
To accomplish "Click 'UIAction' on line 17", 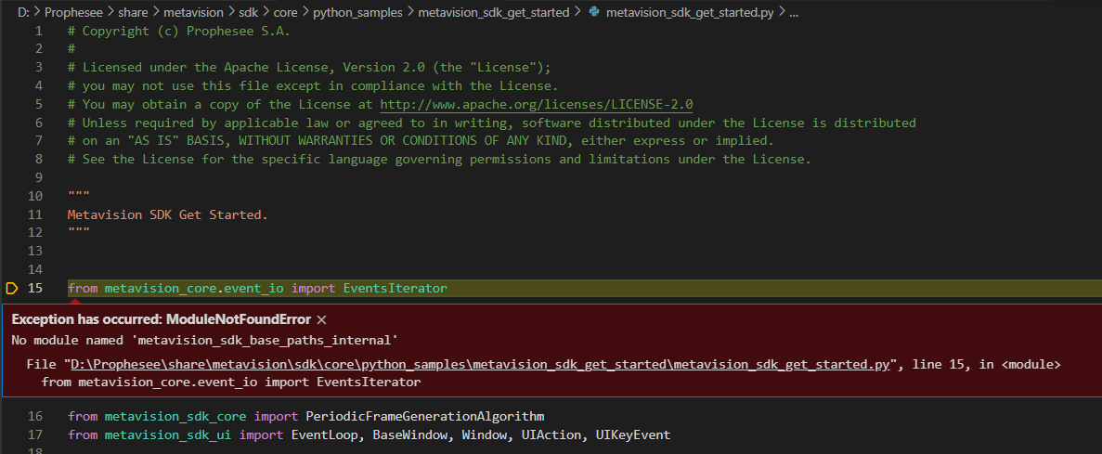I will 551,435.
